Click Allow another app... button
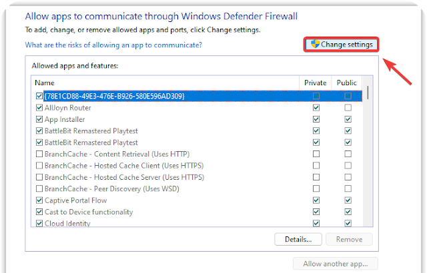 [x=335, y=264]
